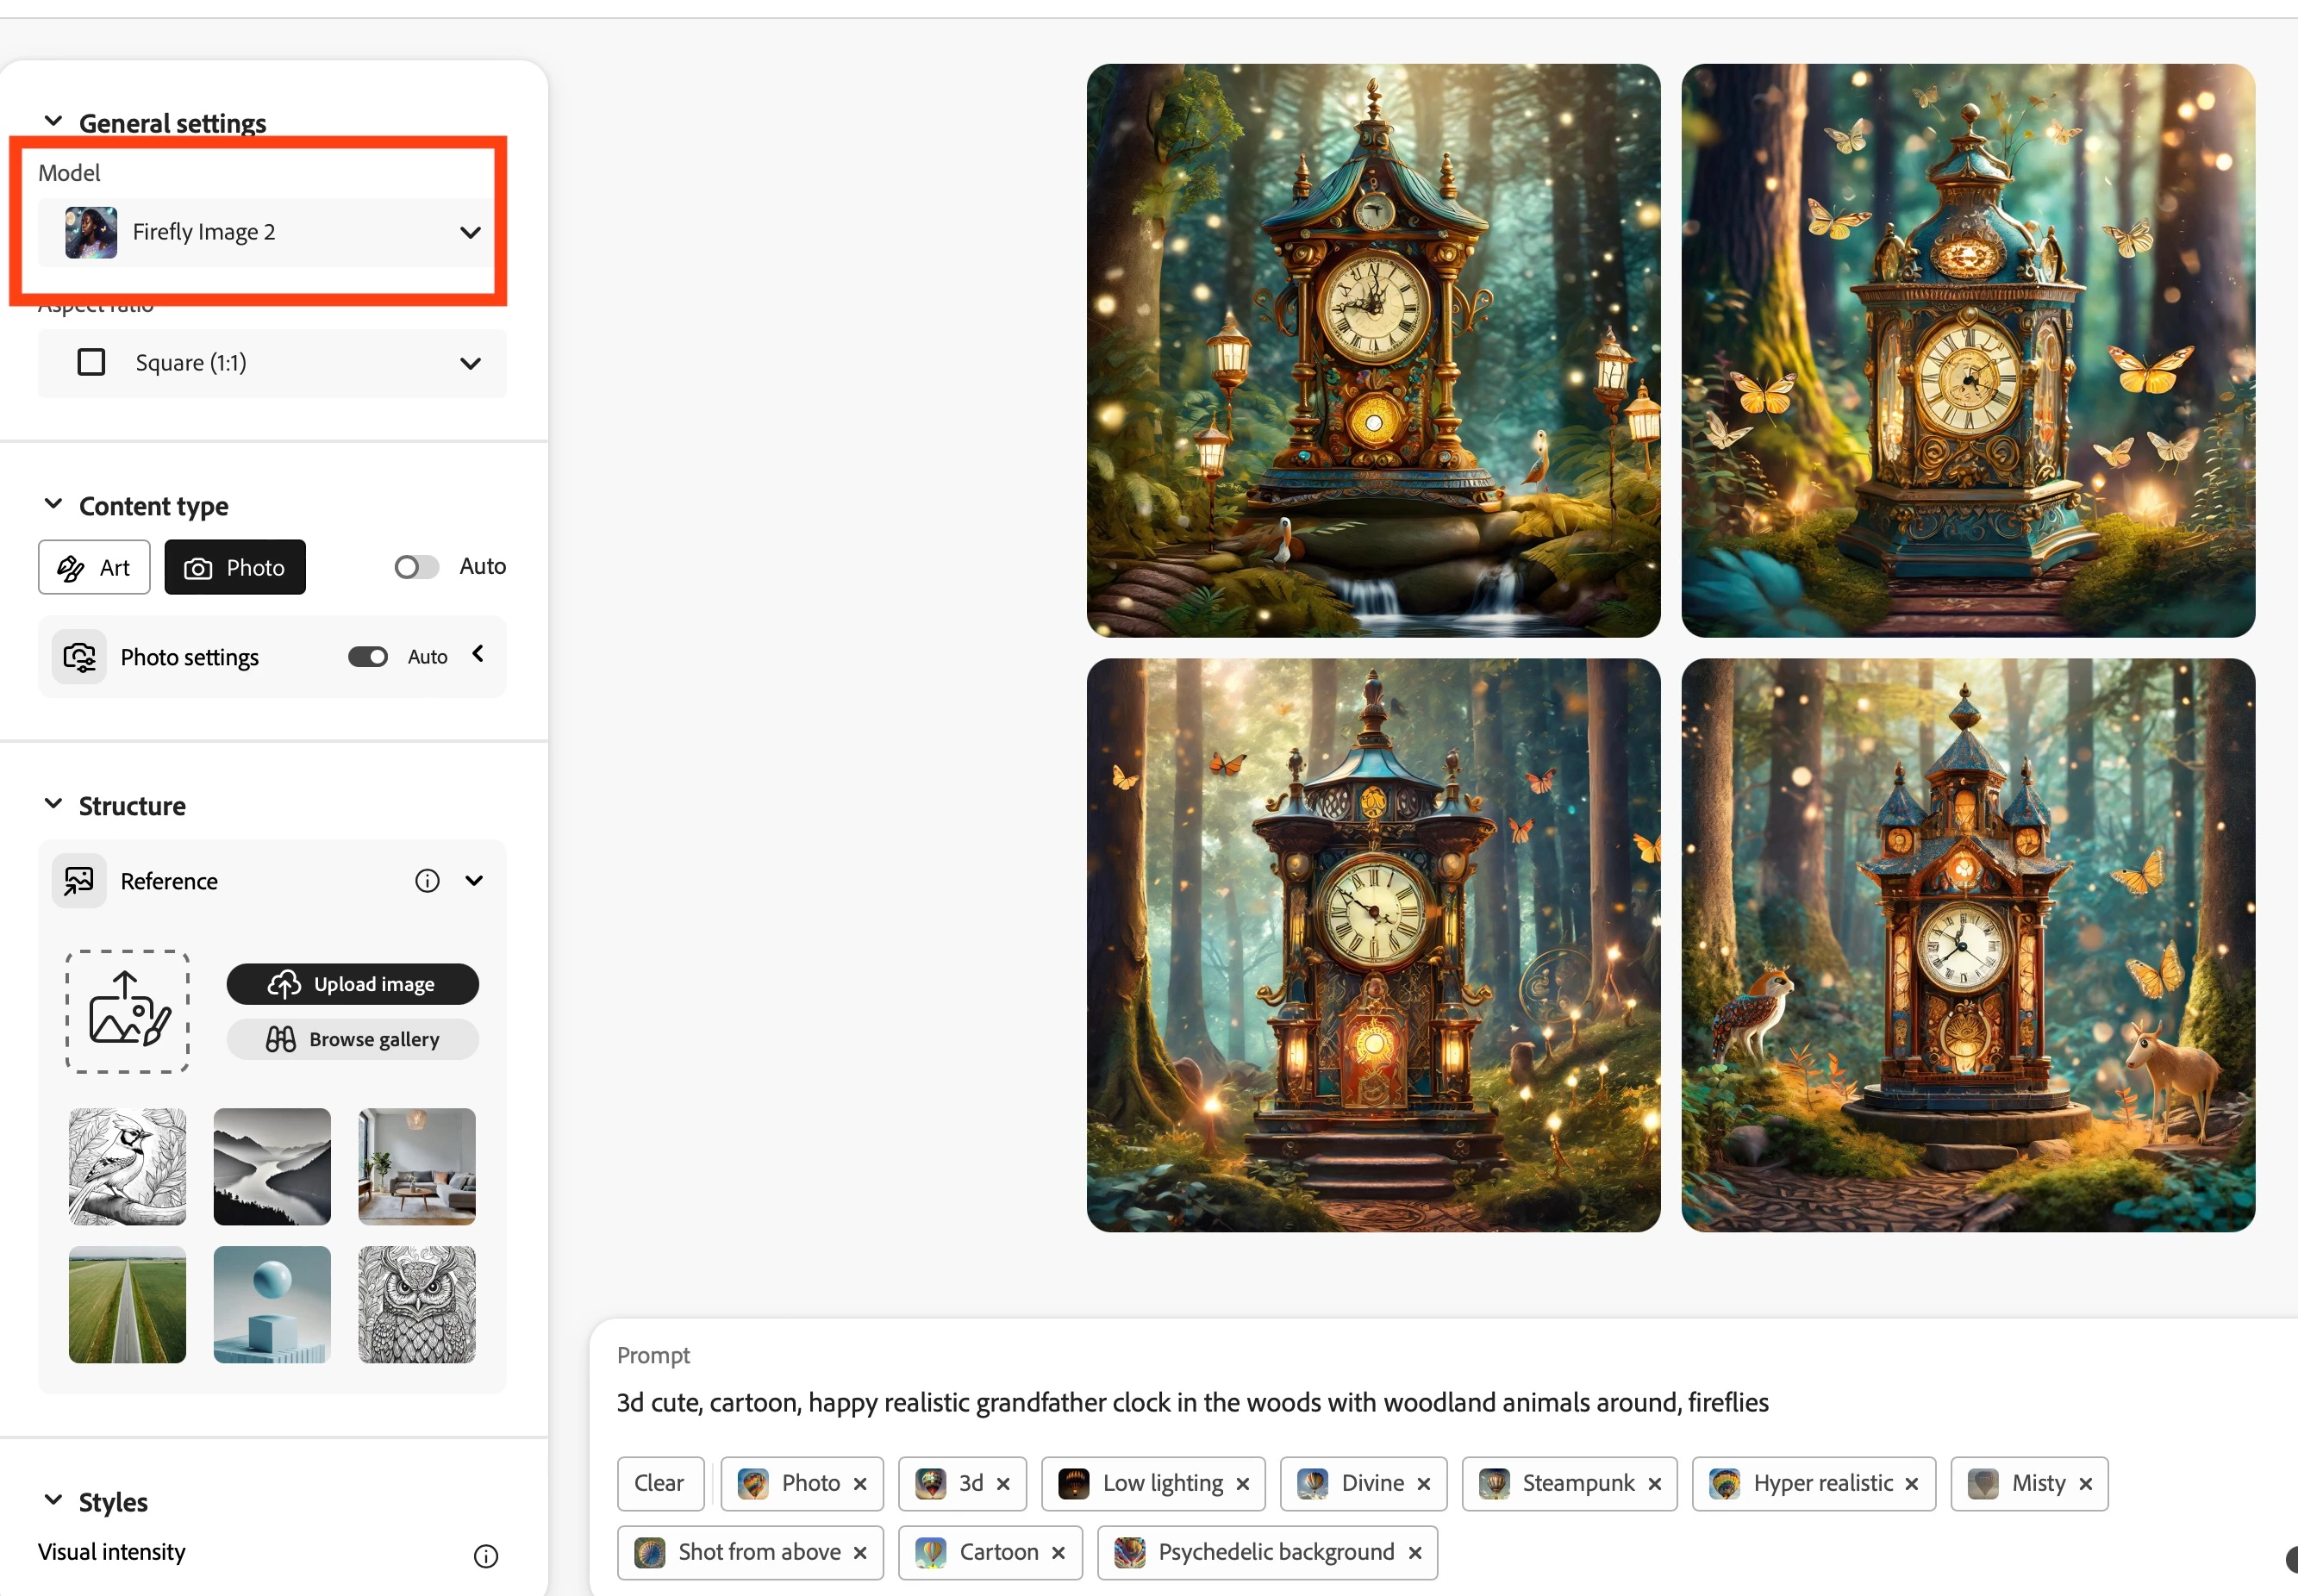This screenshot has width=2298, height=1596.
Task: Click the Photo settings icon
Action: [79, 657]
